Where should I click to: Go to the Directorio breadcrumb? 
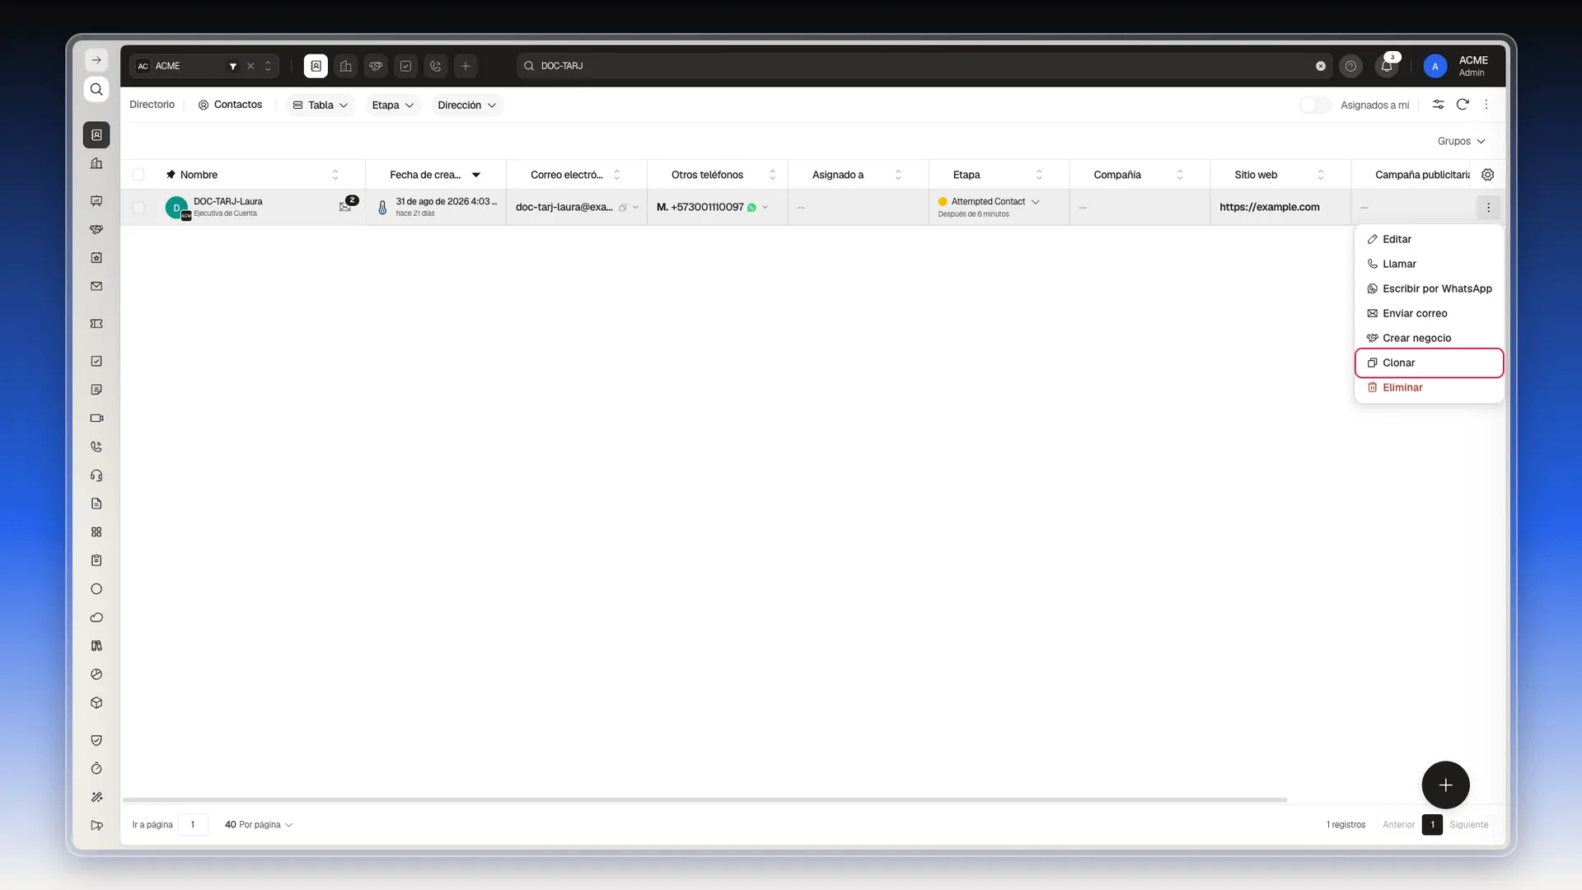click(x=152, y=105)
